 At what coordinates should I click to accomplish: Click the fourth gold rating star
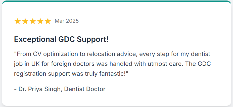[x=40, y=21]
